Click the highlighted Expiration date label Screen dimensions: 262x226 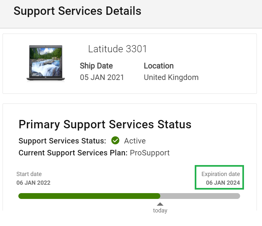220,174
